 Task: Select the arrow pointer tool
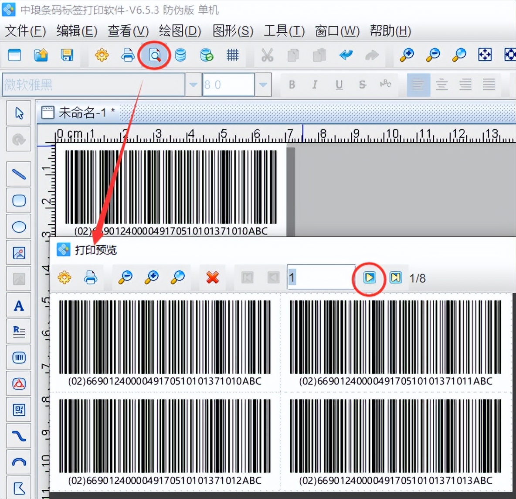(19, 113)
